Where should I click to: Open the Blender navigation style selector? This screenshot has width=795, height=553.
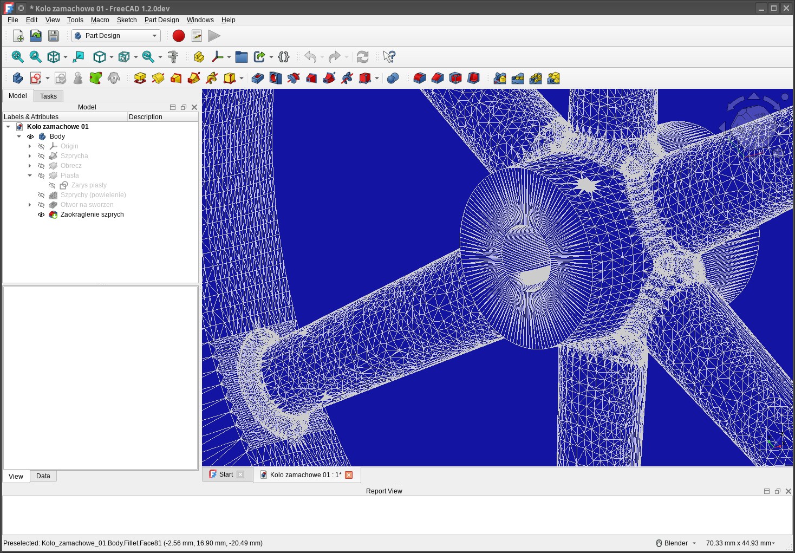pos(676,543)
